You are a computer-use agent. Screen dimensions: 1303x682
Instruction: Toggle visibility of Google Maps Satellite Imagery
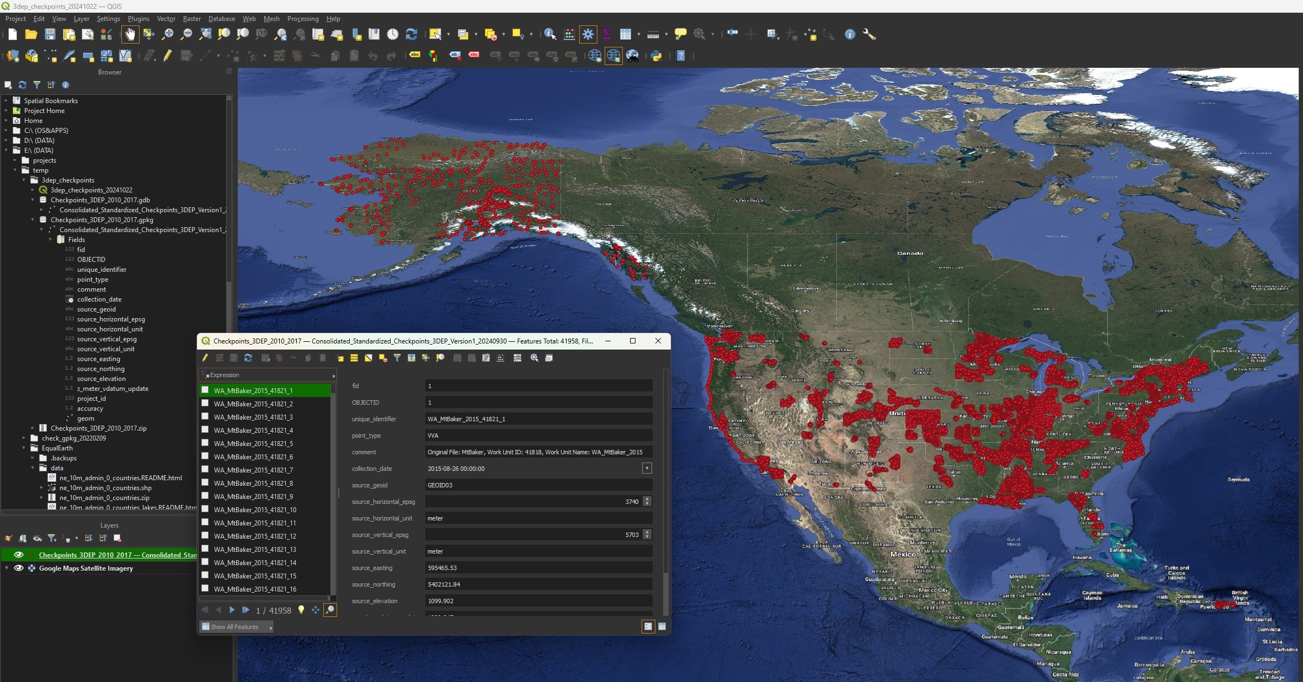click(19, 568)
